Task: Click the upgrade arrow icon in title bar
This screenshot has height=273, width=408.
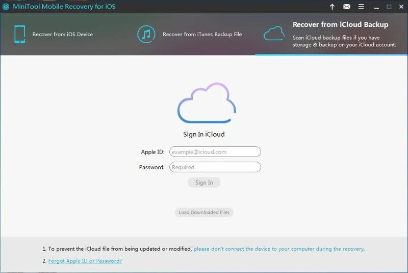Action: tap(332, 7)
